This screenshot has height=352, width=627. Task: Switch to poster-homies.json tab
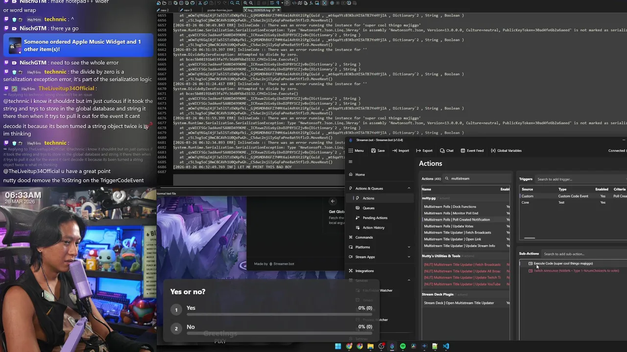coord(220,10)
